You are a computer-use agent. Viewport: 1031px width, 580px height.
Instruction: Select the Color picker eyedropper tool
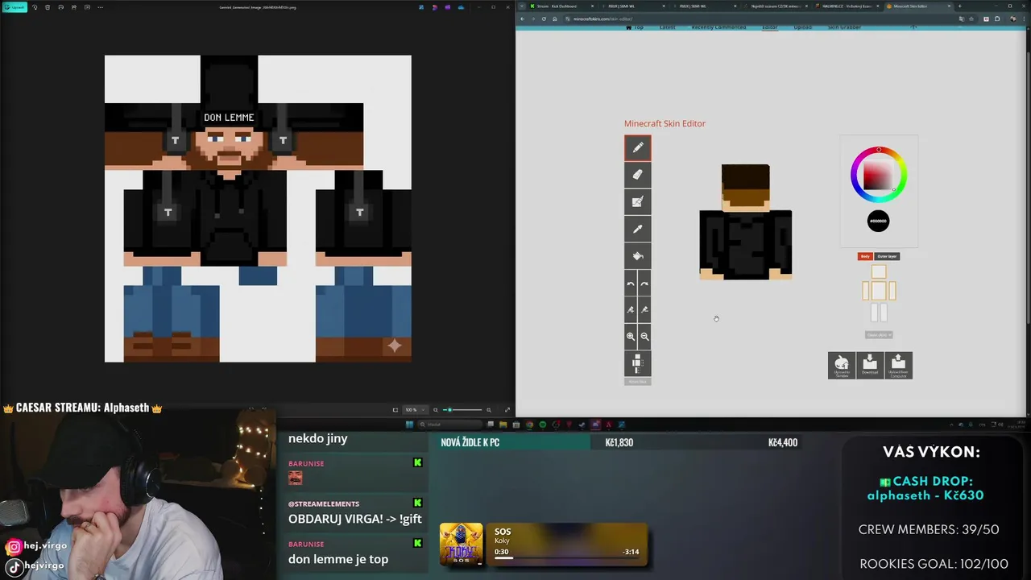coord(637,229)
